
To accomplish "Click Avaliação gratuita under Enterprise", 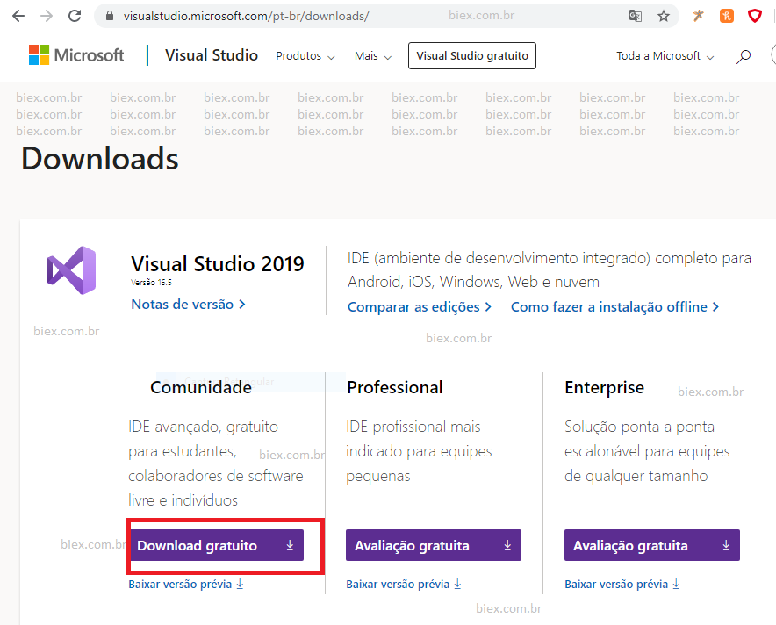I will pos(651,545).
